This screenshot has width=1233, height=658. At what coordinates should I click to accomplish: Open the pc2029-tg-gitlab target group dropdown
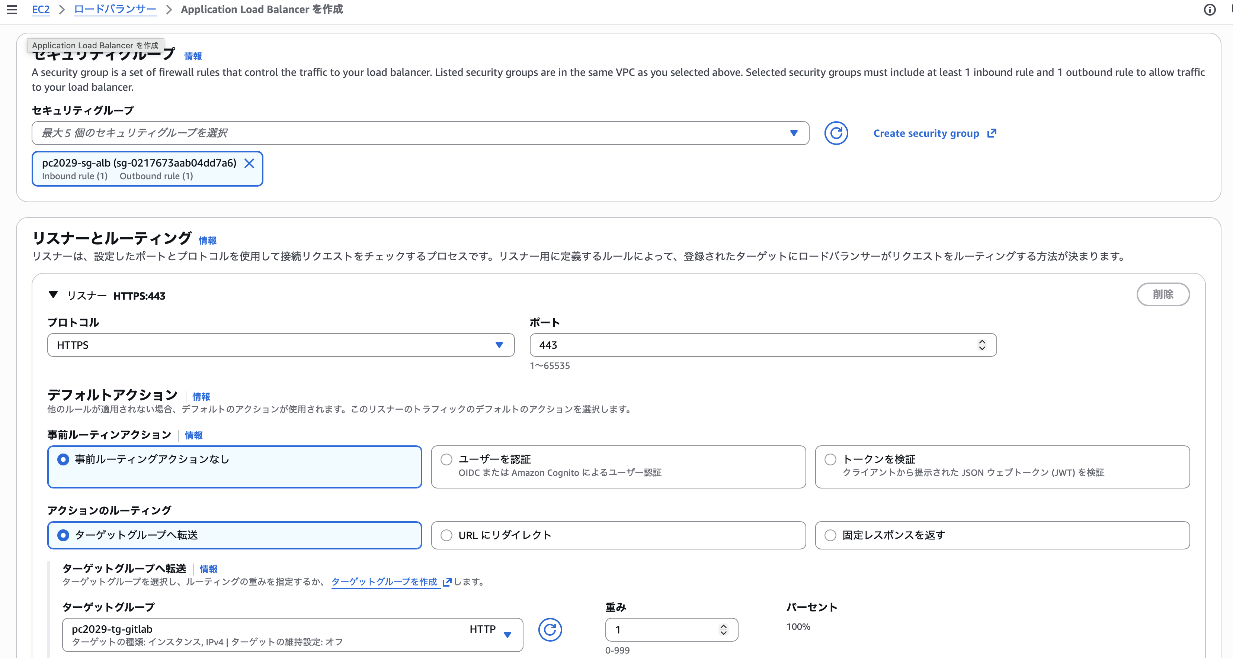[292, 635]
